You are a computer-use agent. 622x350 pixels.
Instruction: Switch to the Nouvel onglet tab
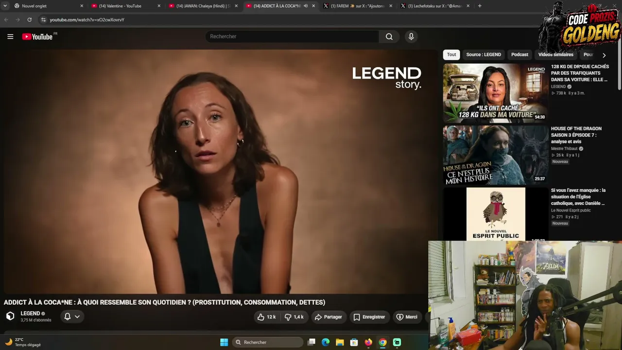click(x=48, y=6)
